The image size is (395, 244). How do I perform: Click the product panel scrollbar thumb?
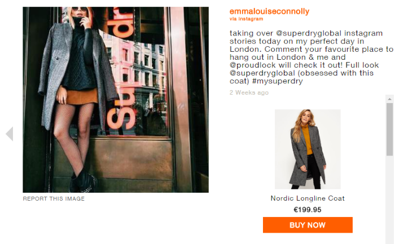(390, 129)
